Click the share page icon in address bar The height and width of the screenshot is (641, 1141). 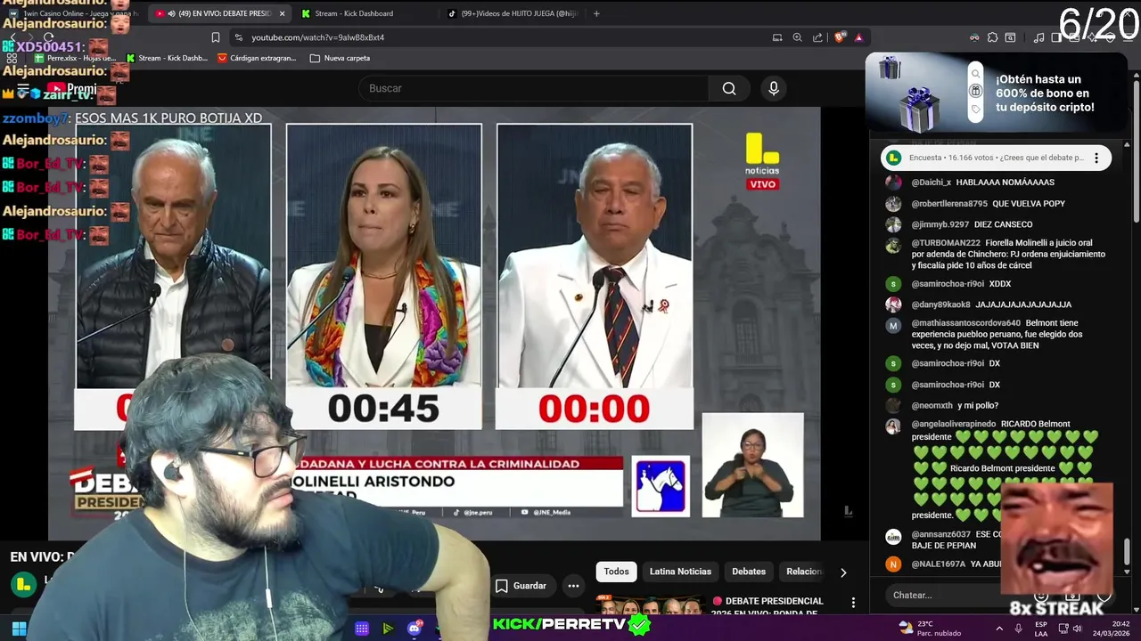click(817, 37)
